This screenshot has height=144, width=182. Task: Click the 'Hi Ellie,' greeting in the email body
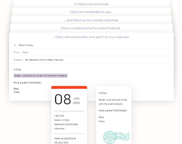point(17,69)
